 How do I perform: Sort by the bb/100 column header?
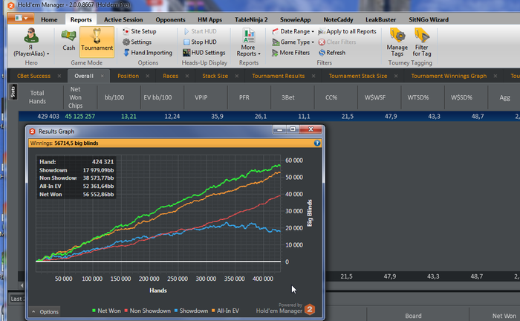point(114,97)
